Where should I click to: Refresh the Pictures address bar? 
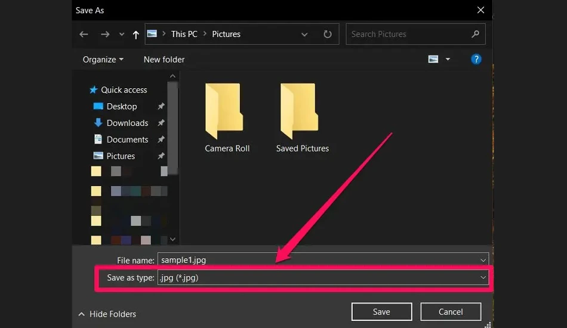pos(327,35)
